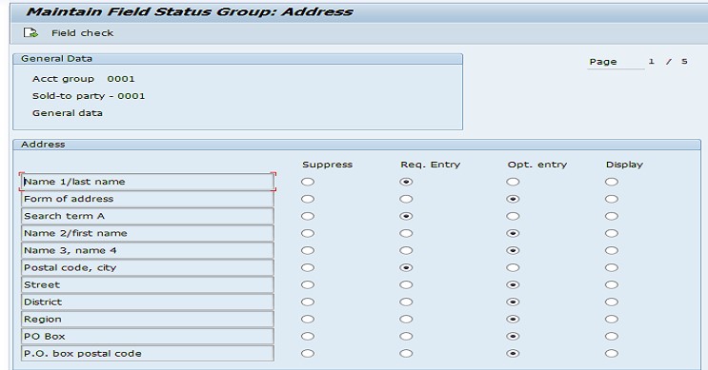Click the Display column header

(624, 165)
